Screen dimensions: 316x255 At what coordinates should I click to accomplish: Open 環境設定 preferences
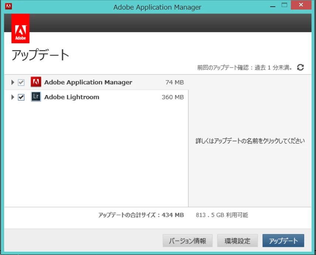coord(237,241)
